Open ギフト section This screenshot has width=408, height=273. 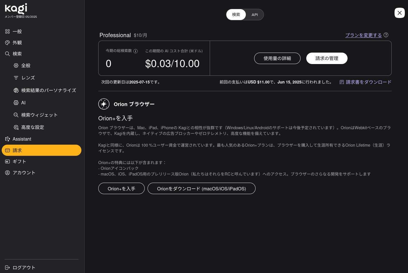point(42,162)
